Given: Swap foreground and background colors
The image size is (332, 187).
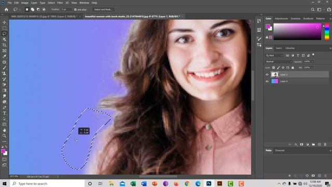Looking at the screenshot, I should tap(6, 146).
